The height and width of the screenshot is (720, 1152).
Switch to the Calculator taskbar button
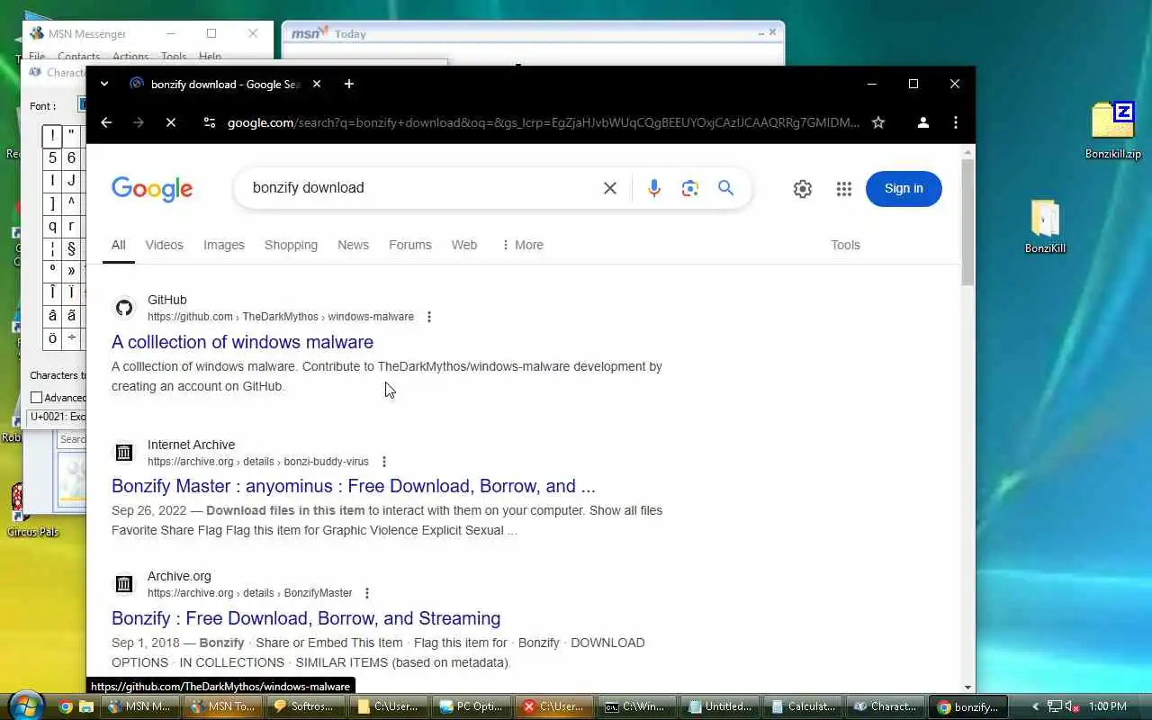(x=803, y=706)
